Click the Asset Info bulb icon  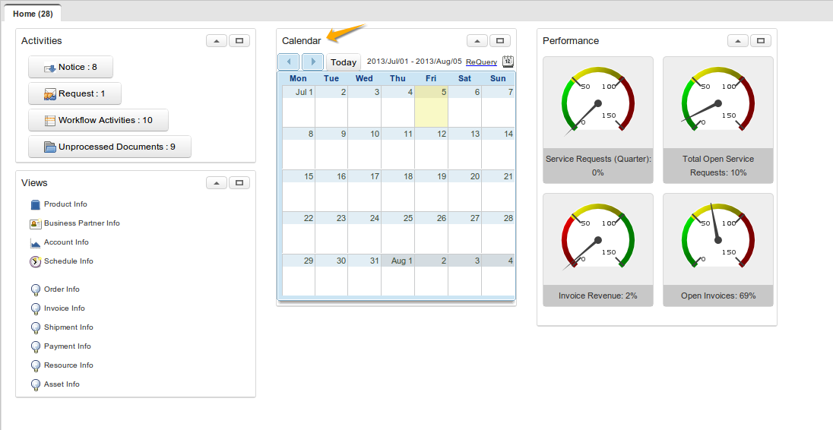[36, 385]
